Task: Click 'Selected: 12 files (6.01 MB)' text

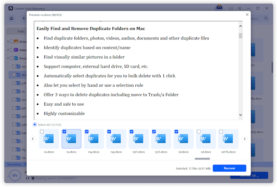Action: [x=193, y=168]
